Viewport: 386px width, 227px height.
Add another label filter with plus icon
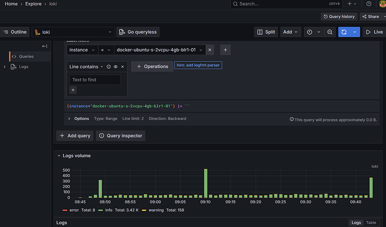[x=225, y=50]
